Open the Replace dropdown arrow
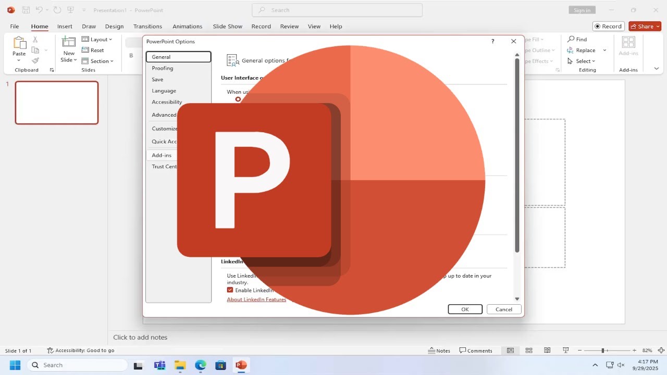 click(604, 50)
